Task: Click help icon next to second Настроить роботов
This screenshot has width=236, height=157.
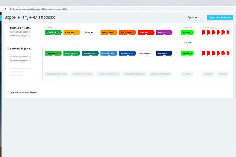Action: [30, 57]
